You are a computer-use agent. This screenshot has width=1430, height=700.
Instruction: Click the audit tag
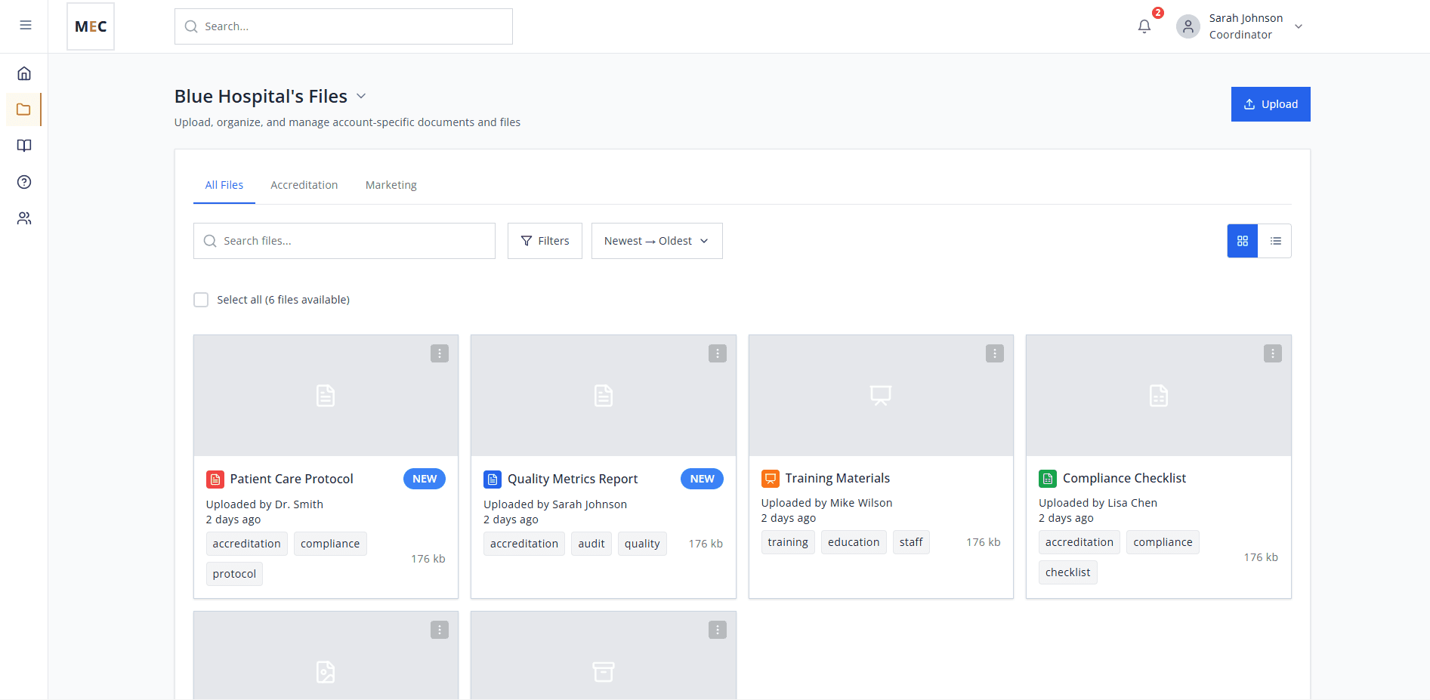(591, 544)
